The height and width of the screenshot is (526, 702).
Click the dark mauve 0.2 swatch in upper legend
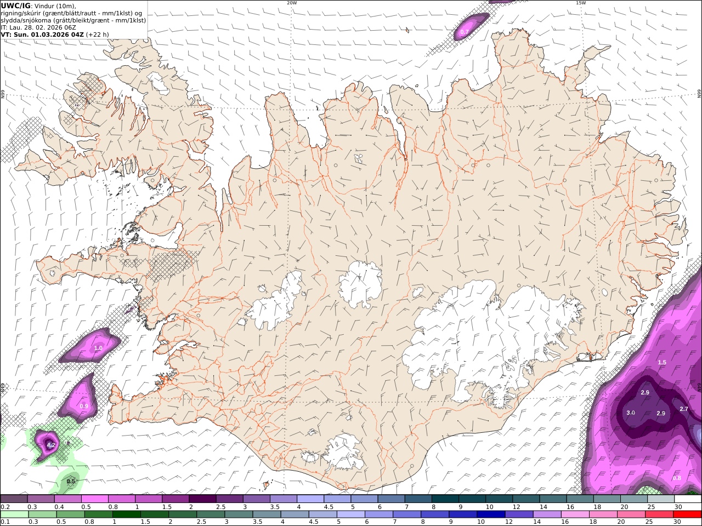(14, 499)
